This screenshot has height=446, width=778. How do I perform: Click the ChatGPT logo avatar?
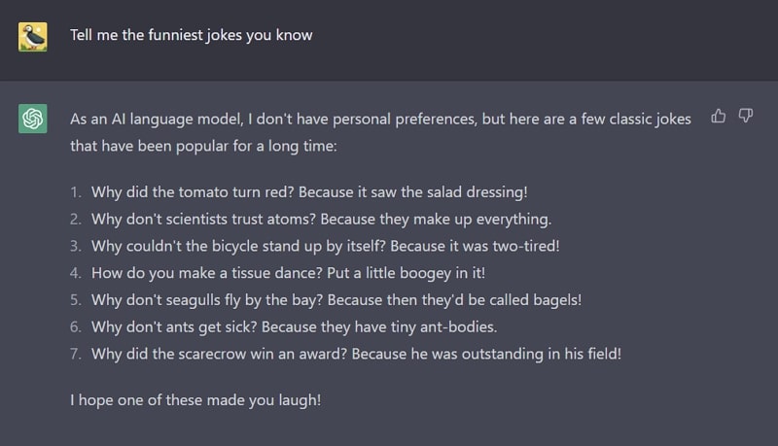pyautogui.click(x=33, y=119)
